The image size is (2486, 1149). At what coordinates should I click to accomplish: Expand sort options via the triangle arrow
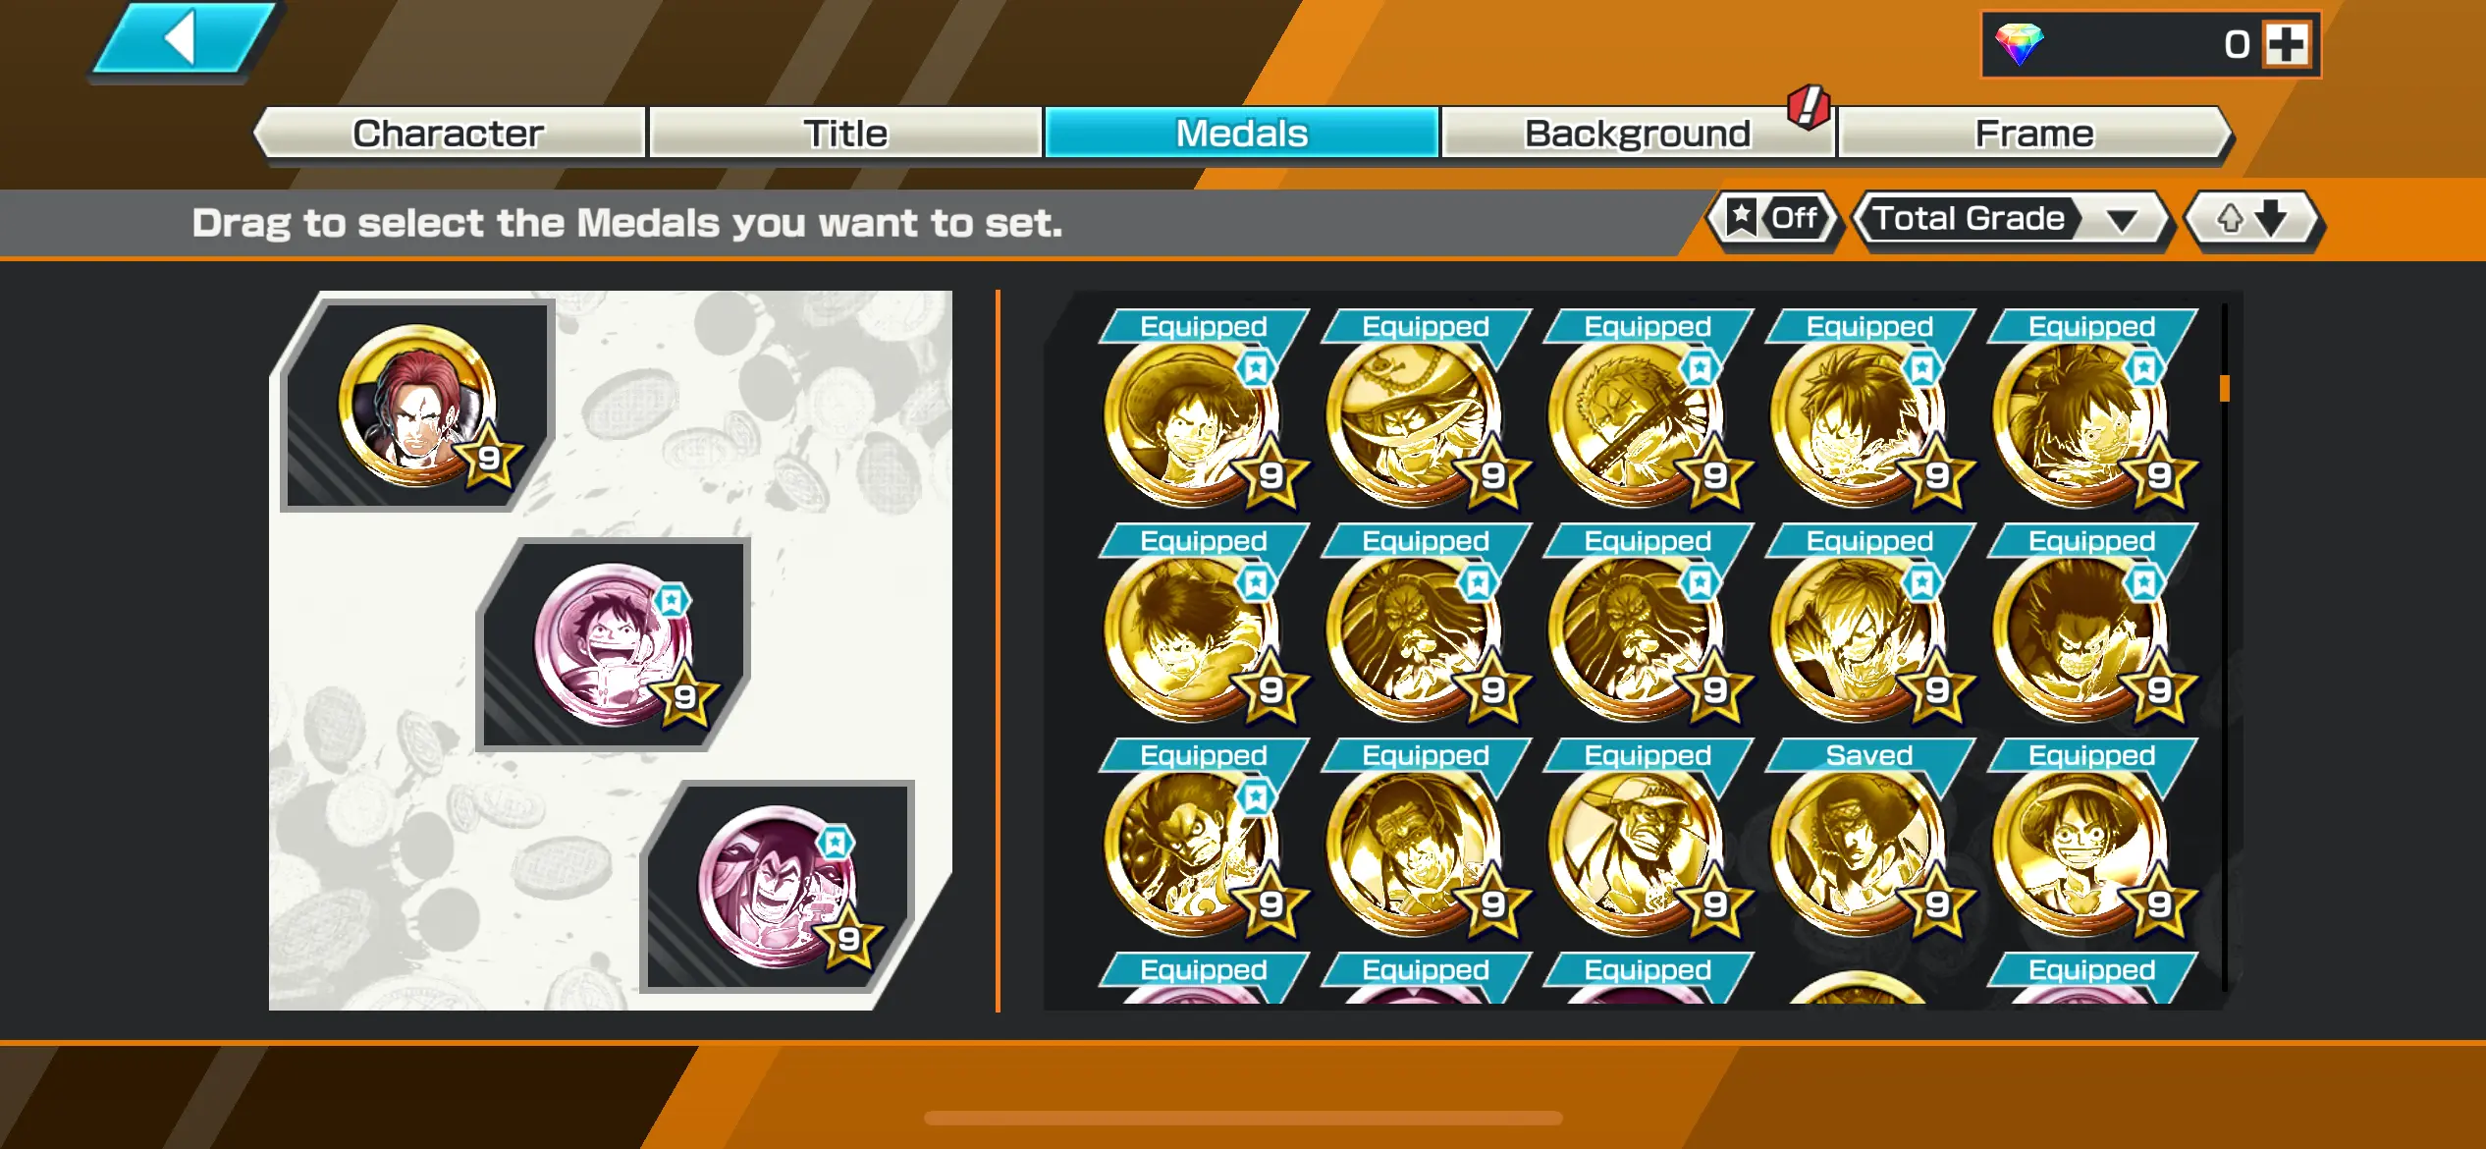[2122, 220]
